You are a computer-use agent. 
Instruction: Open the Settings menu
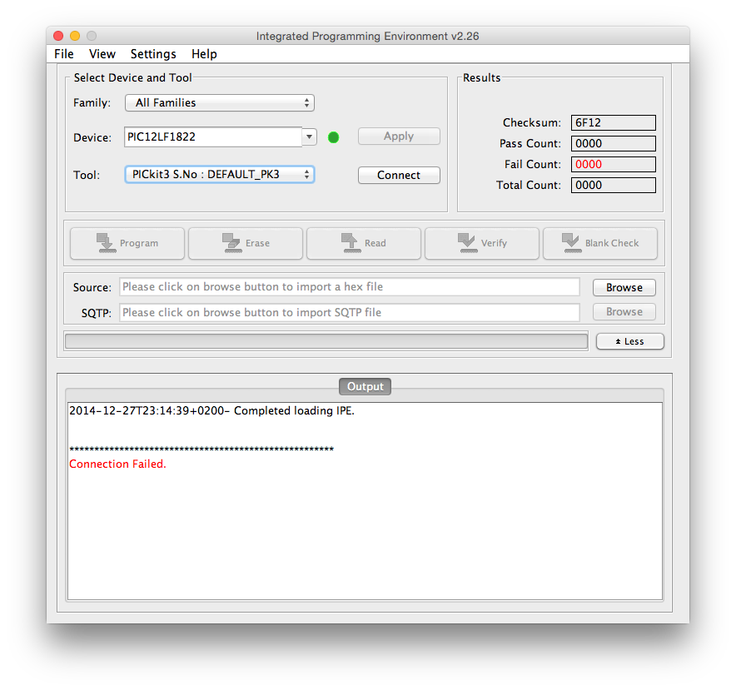pos(153,54)
